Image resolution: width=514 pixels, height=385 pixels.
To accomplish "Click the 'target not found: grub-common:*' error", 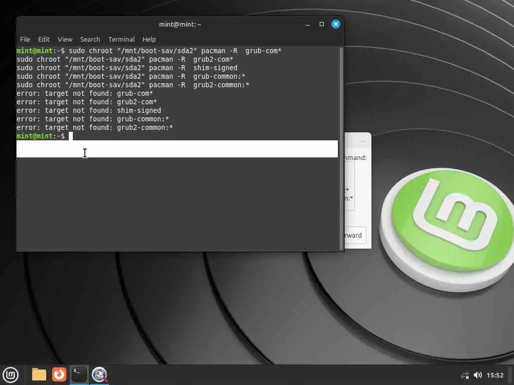I will pyautogui.click(x=93, y=119).
